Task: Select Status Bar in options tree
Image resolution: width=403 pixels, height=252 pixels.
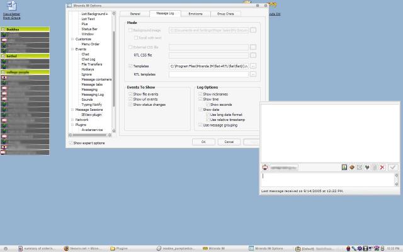Action: [89, 29]
